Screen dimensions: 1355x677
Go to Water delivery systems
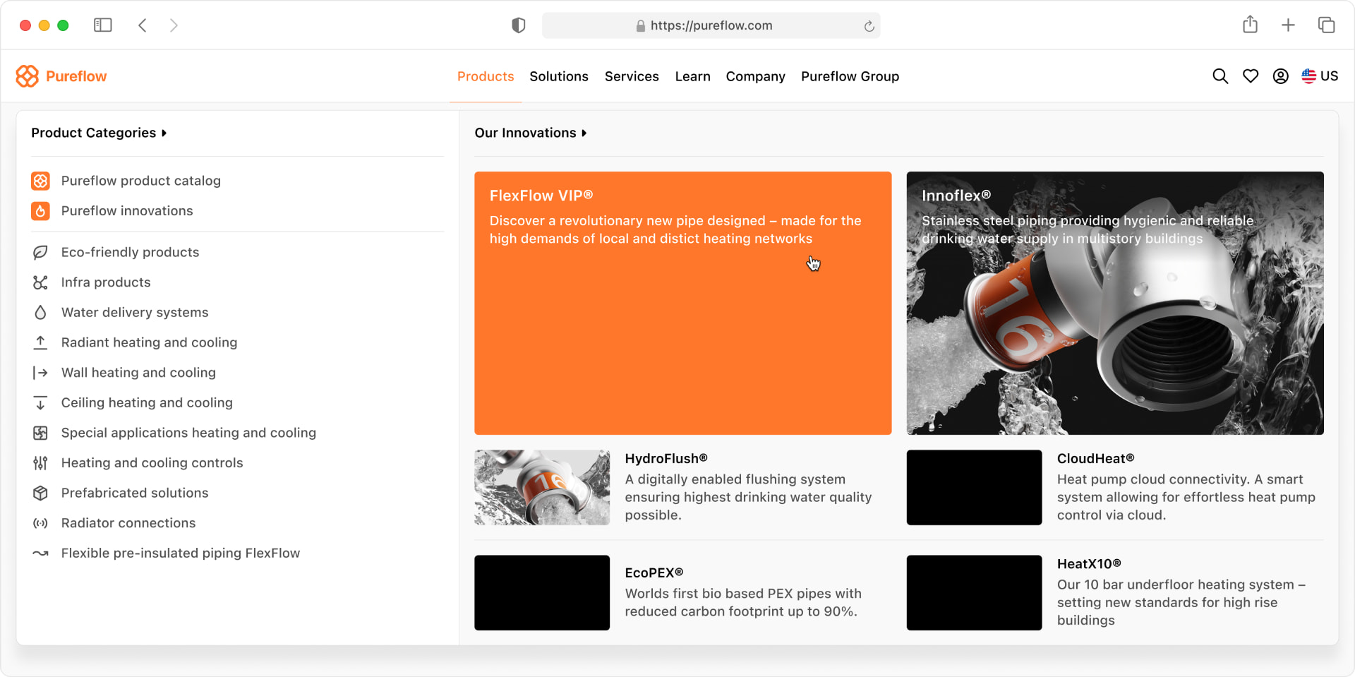click(x=135, y=312)
